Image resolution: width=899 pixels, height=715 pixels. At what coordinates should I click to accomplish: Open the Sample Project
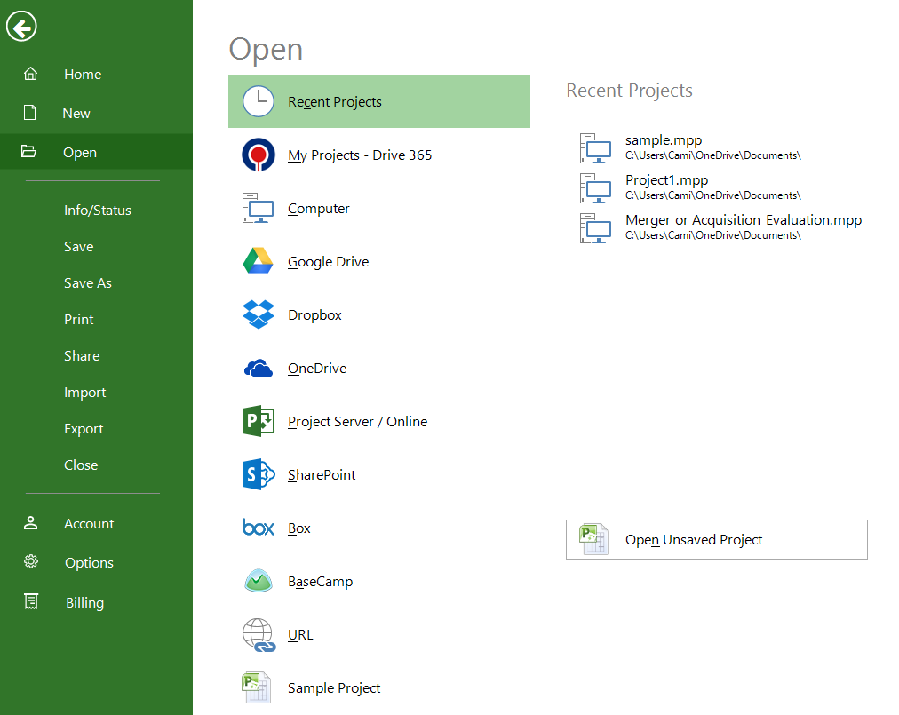tap(333, 687)
